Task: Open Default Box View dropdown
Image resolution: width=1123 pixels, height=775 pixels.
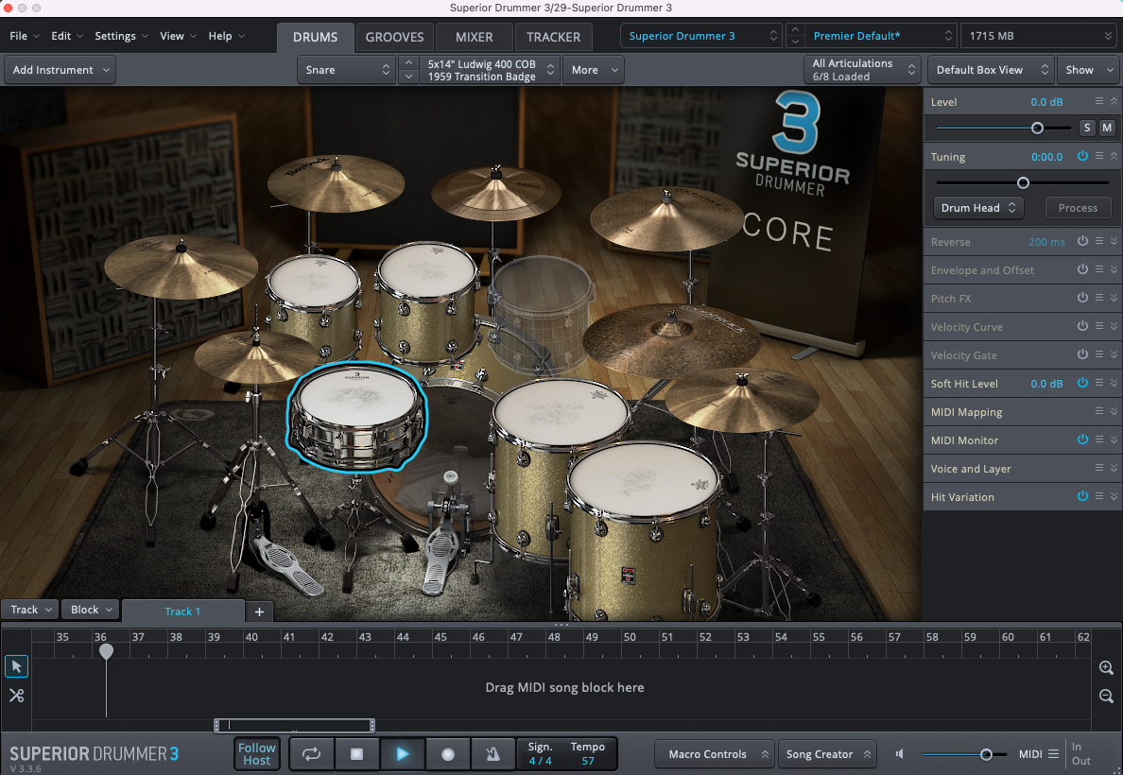Action: pyautogui.click(x=992, y=70)
